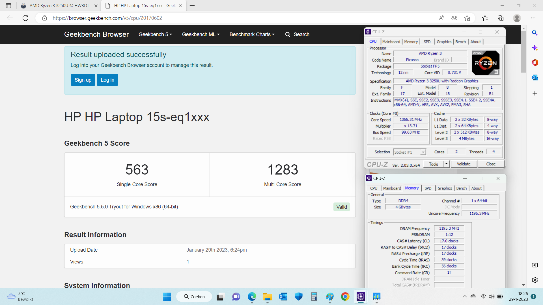Viewport: 543px width, 305px height.
Task: Expand the Geekbench 5 menu
Action: click(155, 34)
